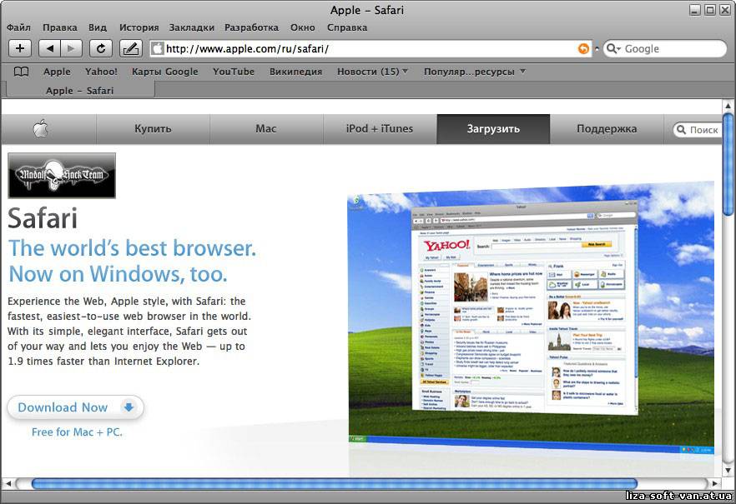The height and width of the screenshot is (504, 736).
Task: Click 'Now on Windows, too.' headline
Action: (x=118, y=274)
